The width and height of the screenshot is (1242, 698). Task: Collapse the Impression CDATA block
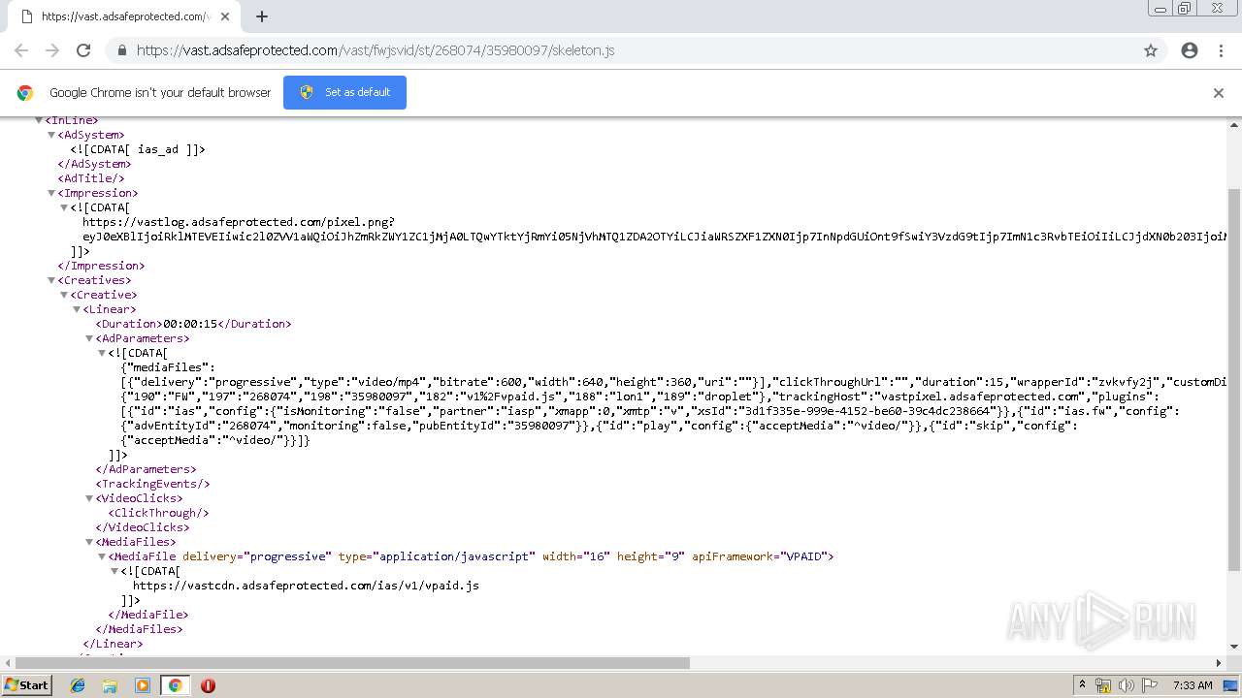click(64, 207)
